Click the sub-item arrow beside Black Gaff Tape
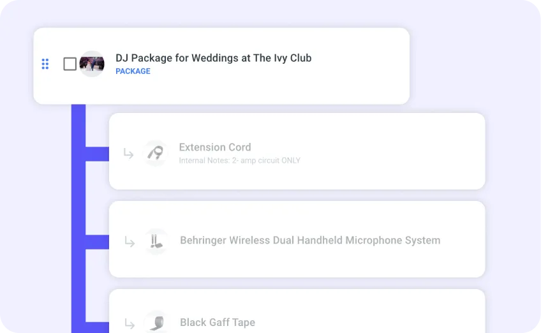Image resolution: width=541 pixels, height=333 pixels. pos(130,323)
